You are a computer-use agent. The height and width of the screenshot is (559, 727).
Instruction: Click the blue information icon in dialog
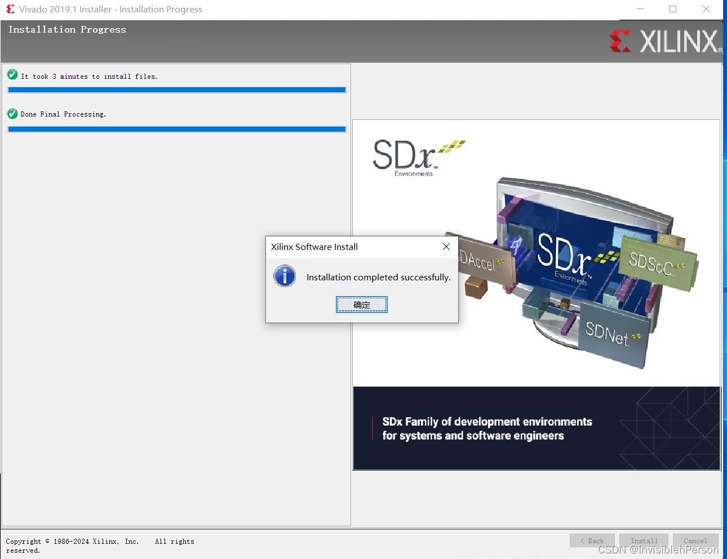(x=285, y=276)
